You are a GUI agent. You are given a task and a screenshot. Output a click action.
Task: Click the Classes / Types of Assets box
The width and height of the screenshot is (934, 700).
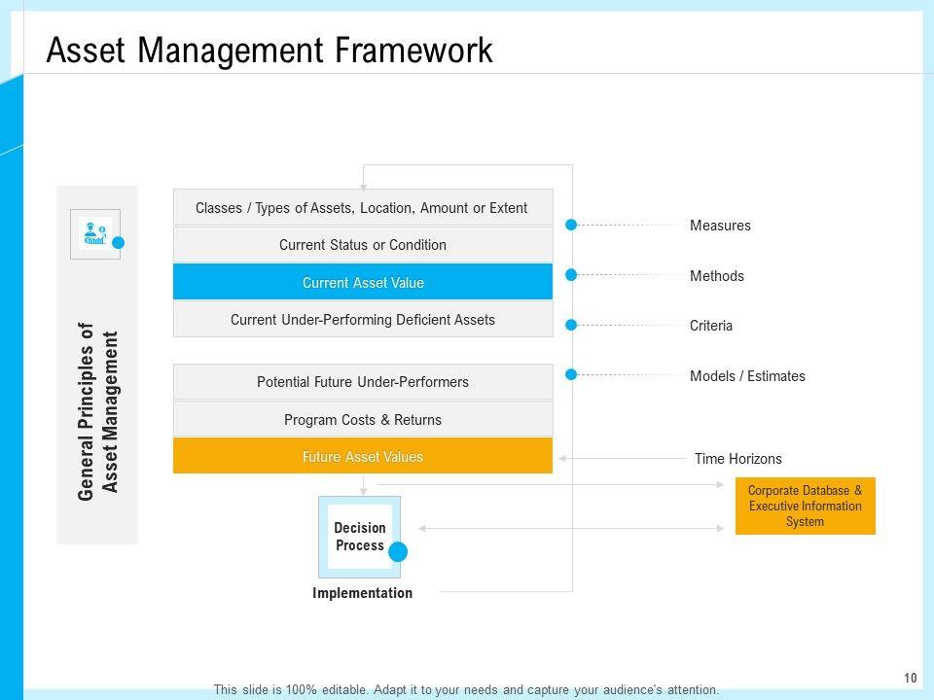pos(363,207)
